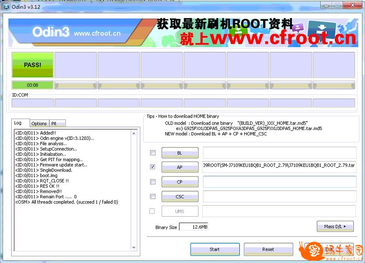Switch to the Options tab
Screen dimensions: 365x263
pyautogui.click(x=40, y=124)
